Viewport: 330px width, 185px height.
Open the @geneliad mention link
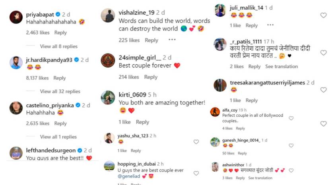[x=128, y=176]
